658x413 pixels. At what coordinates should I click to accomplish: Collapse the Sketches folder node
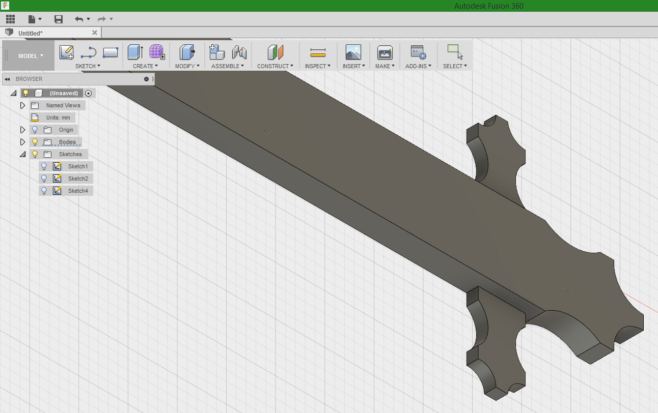point(22,155)
